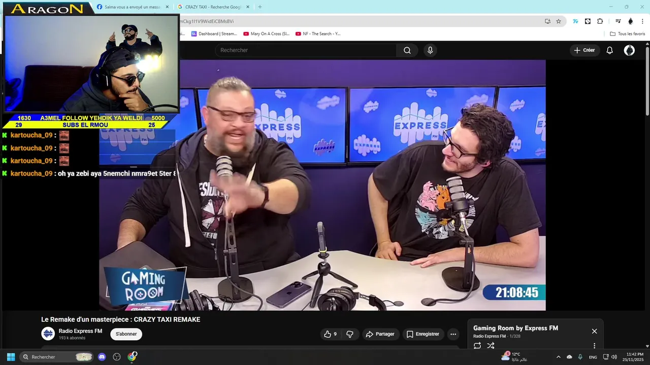Click the page vertical scrollbar
Screen dimensions: 650x365
coord(647,81)
